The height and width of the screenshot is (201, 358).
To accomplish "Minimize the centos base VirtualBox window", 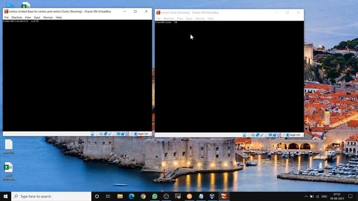I will tap(124, 11).
